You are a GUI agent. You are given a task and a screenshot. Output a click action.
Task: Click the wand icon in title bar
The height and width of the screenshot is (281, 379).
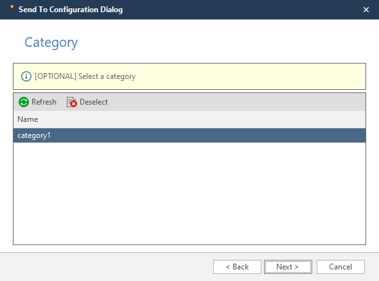pos(11,10)
